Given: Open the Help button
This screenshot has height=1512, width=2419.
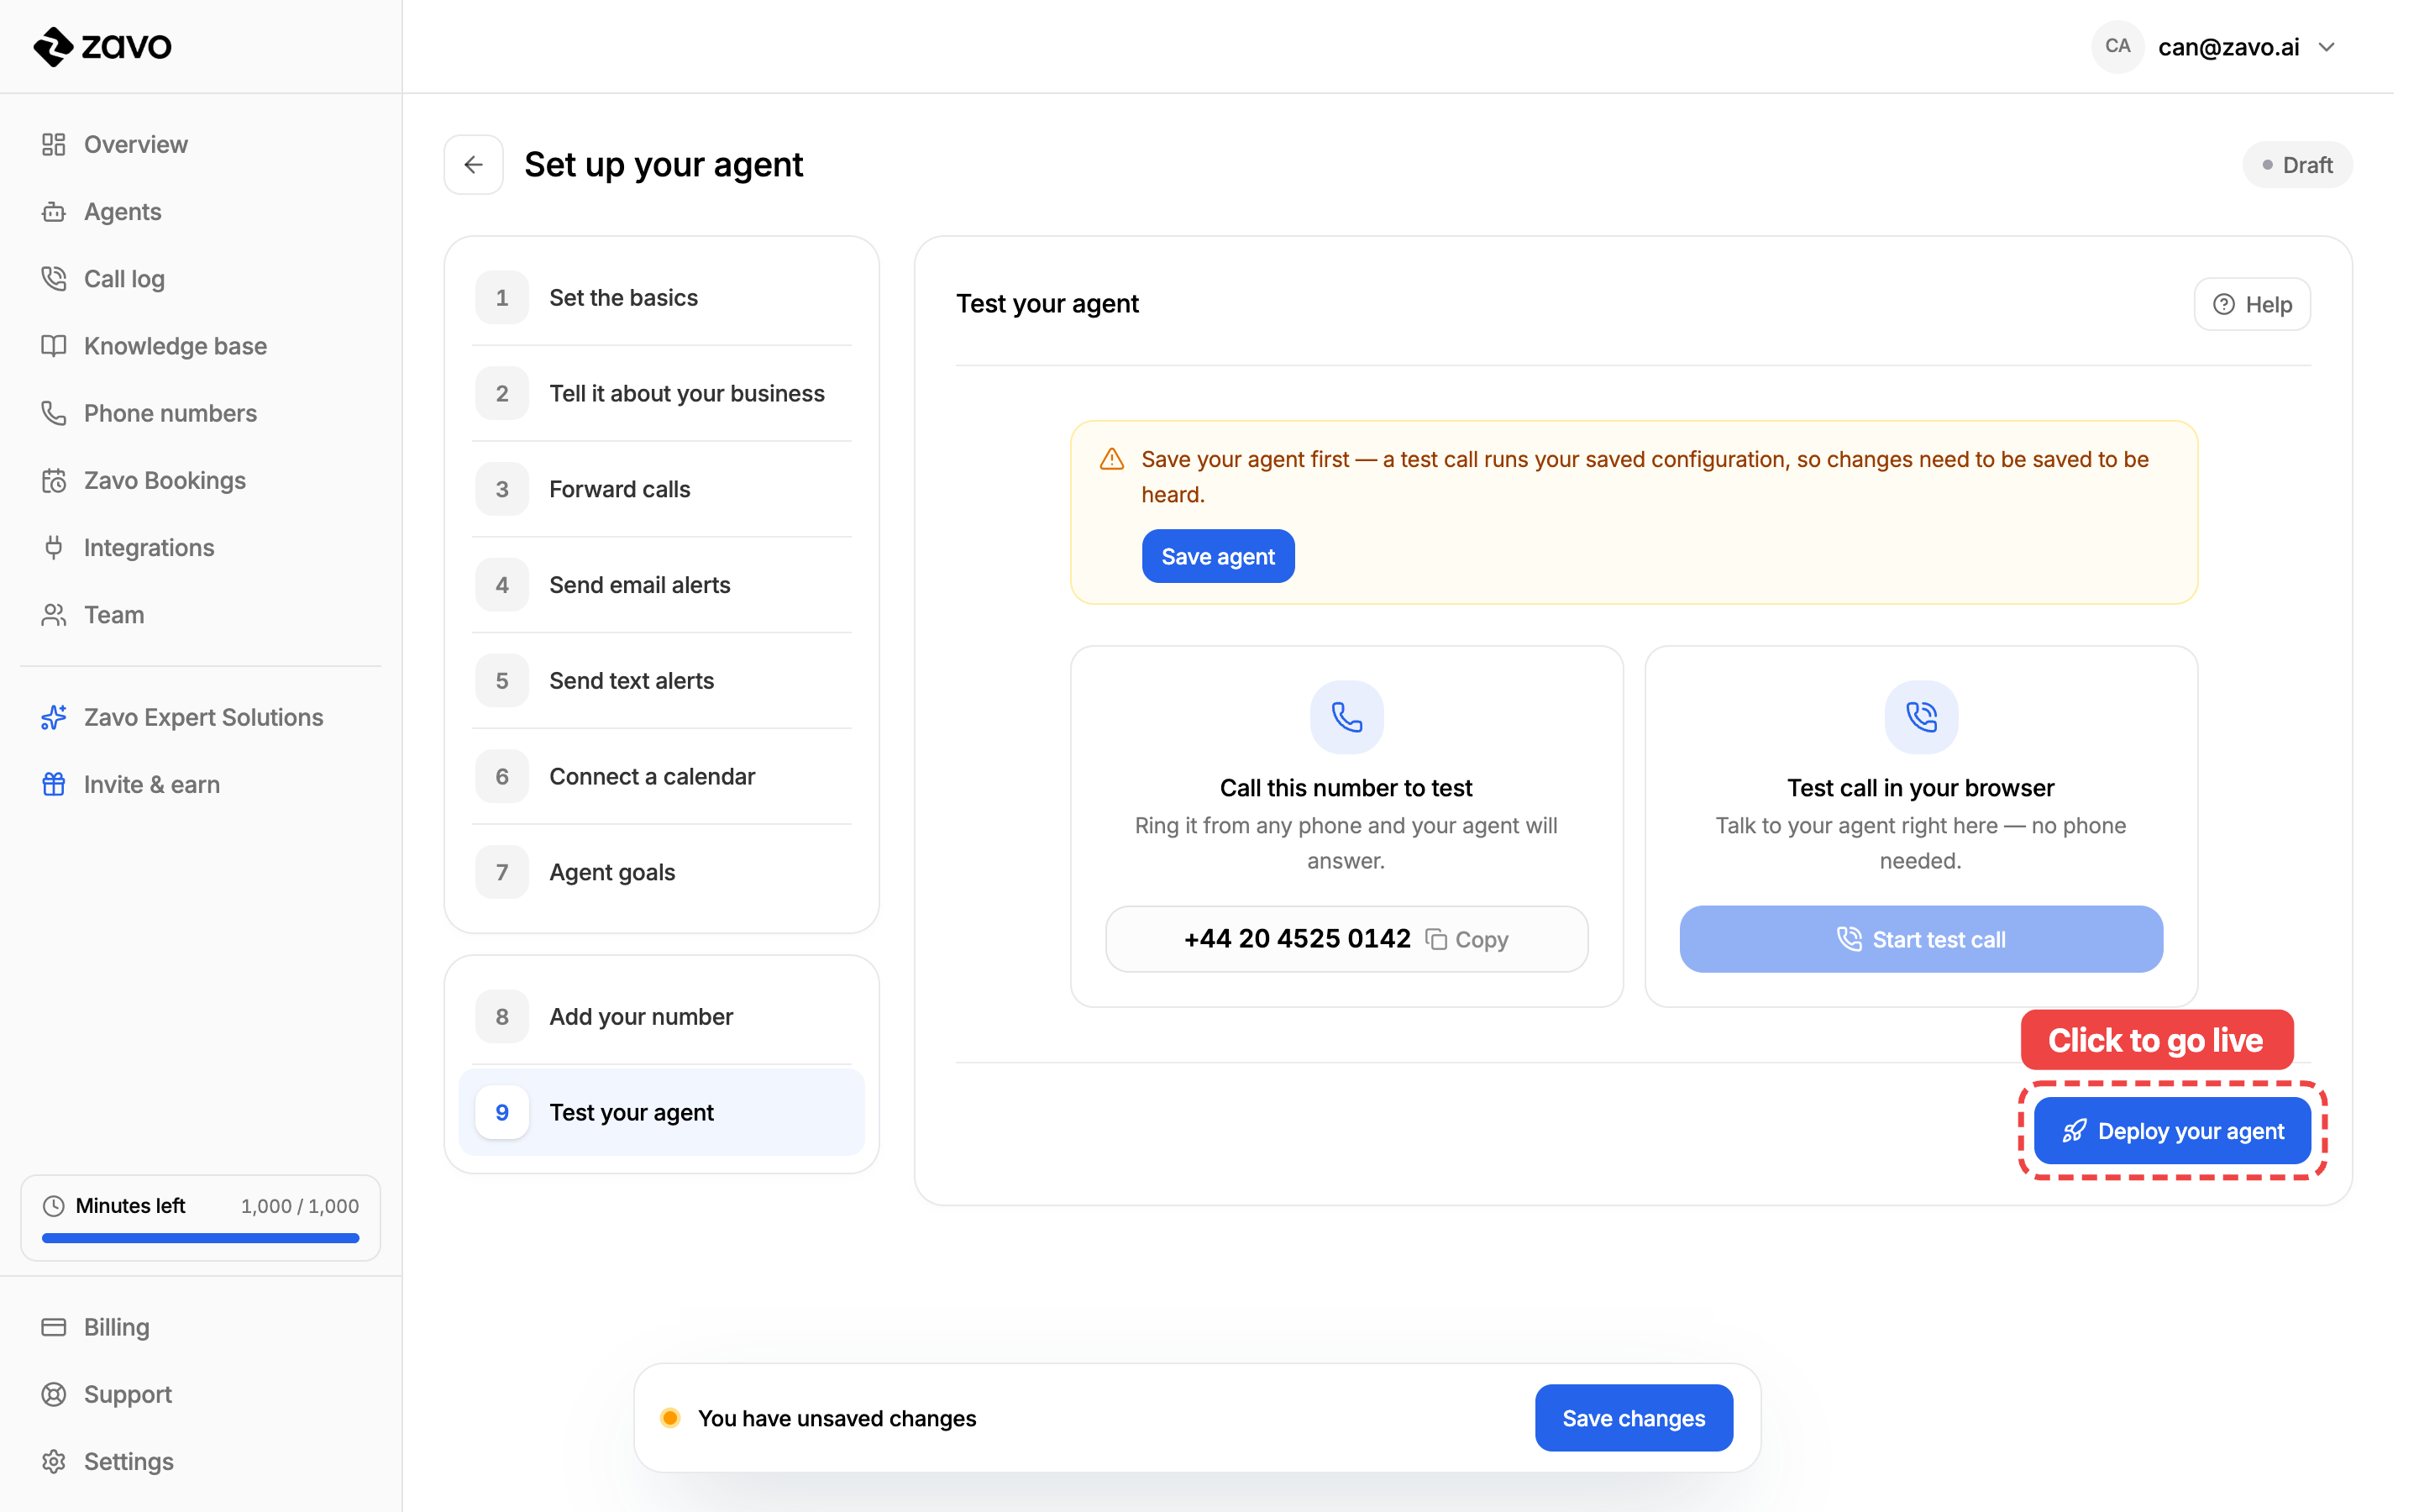Looking at the screenshot, I should coord(2252,304).
